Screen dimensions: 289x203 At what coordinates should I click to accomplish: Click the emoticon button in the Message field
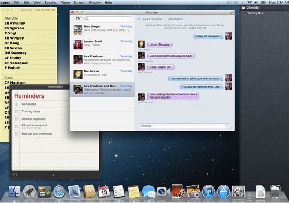point(227,126)
